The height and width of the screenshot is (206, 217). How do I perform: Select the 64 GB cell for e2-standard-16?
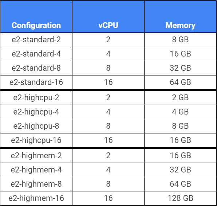[180, 82]
